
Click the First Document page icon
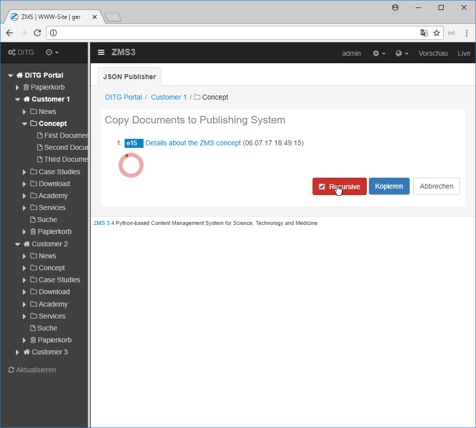pos(40,135)
